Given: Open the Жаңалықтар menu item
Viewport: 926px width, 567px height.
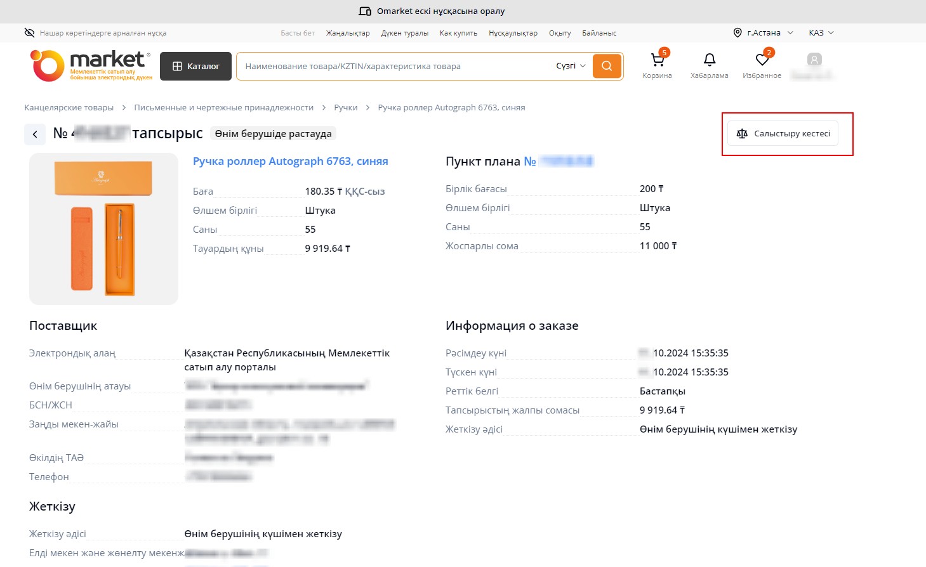Looking at the screenshot, I should (348, 33).
